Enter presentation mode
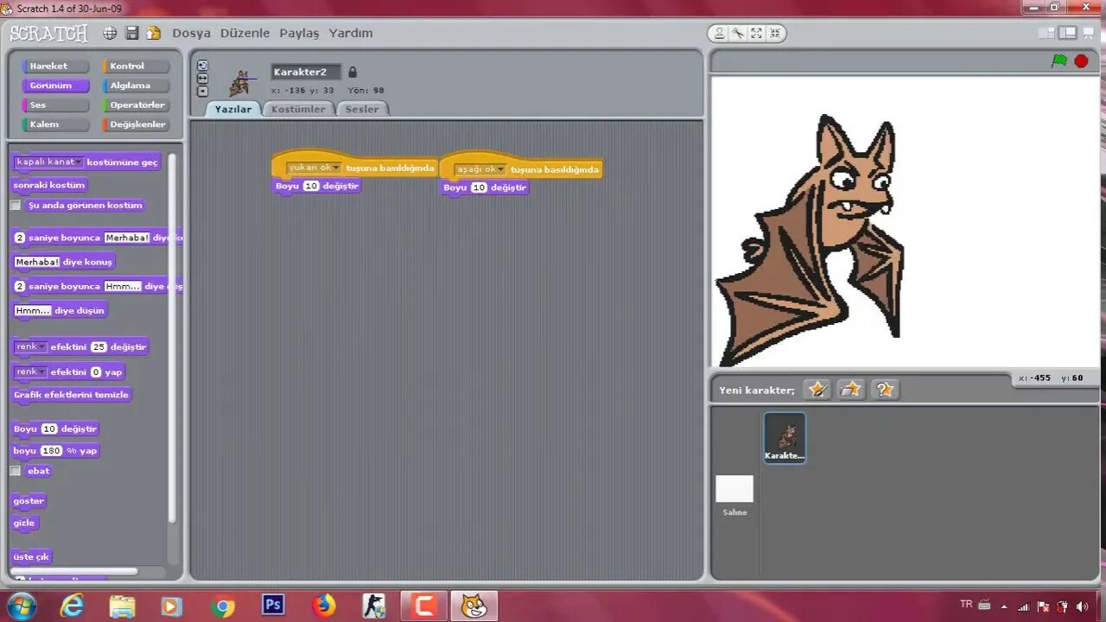This screenshot has width=1106, height=622. (1089, 33)
